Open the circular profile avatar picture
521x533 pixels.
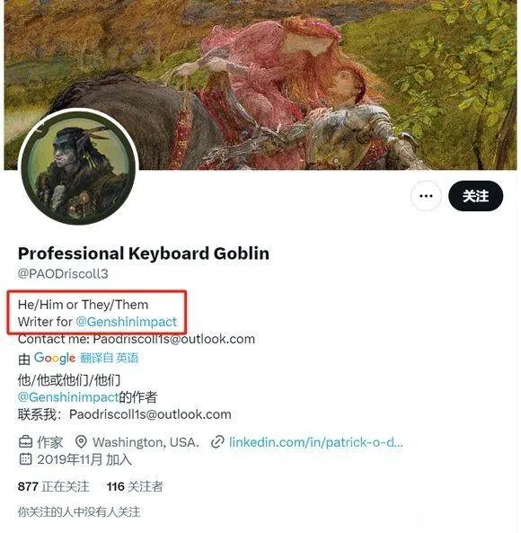tap(78, 166)
